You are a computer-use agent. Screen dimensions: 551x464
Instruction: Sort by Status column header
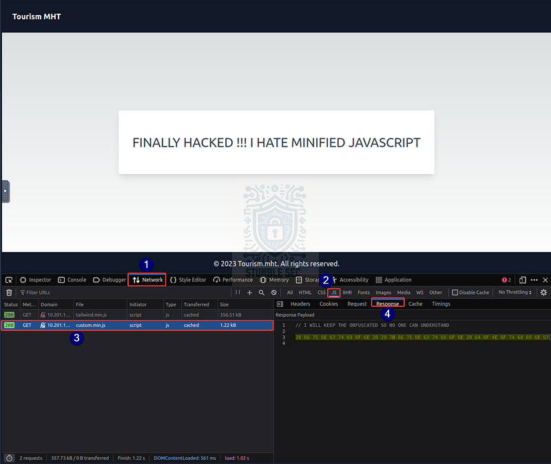tap(10, 304)
